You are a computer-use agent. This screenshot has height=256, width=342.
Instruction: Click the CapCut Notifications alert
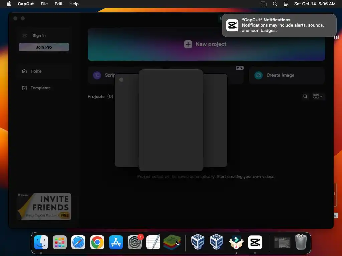[x=279, y=25]
